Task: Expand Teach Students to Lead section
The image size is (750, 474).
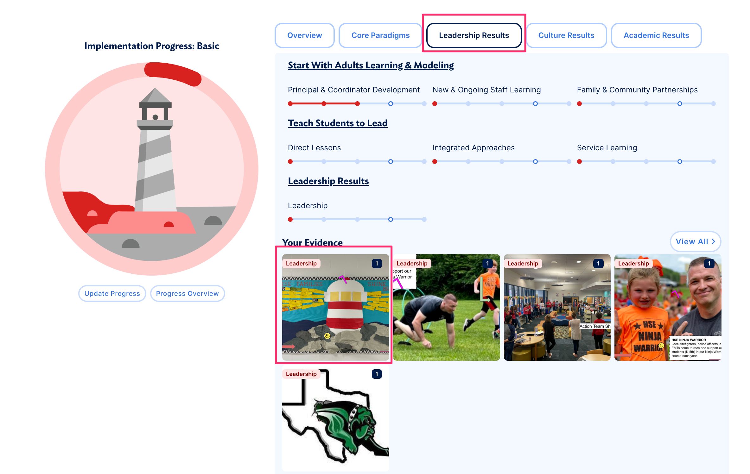Action: click(337, 123)
